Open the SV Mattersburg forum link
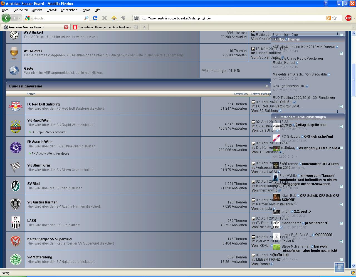This screenshot has width=356, height=277. (x=40, y=257)
